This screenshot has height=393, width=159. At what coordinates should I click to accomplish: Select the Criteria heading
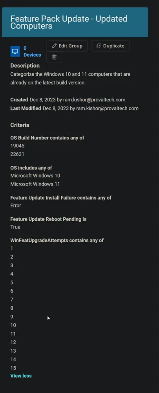click(x=20, y=125)
